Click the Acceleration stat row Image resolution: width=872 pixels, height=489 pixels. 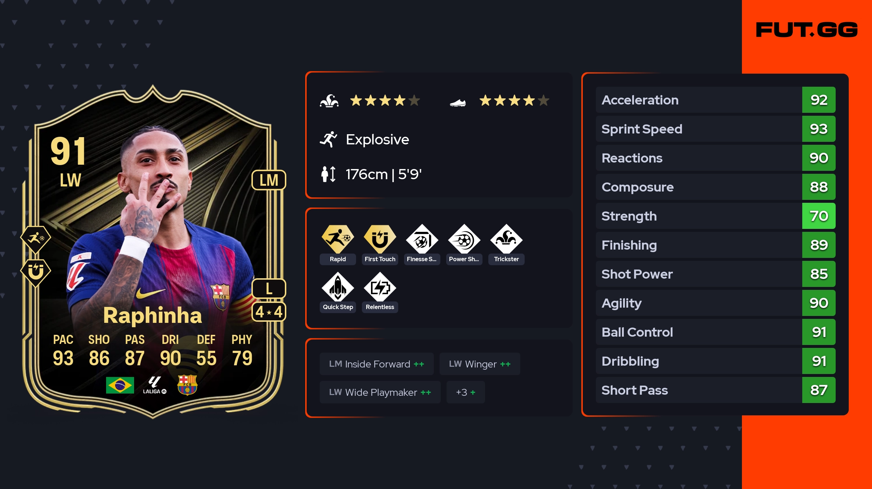(x=715, y=100)
